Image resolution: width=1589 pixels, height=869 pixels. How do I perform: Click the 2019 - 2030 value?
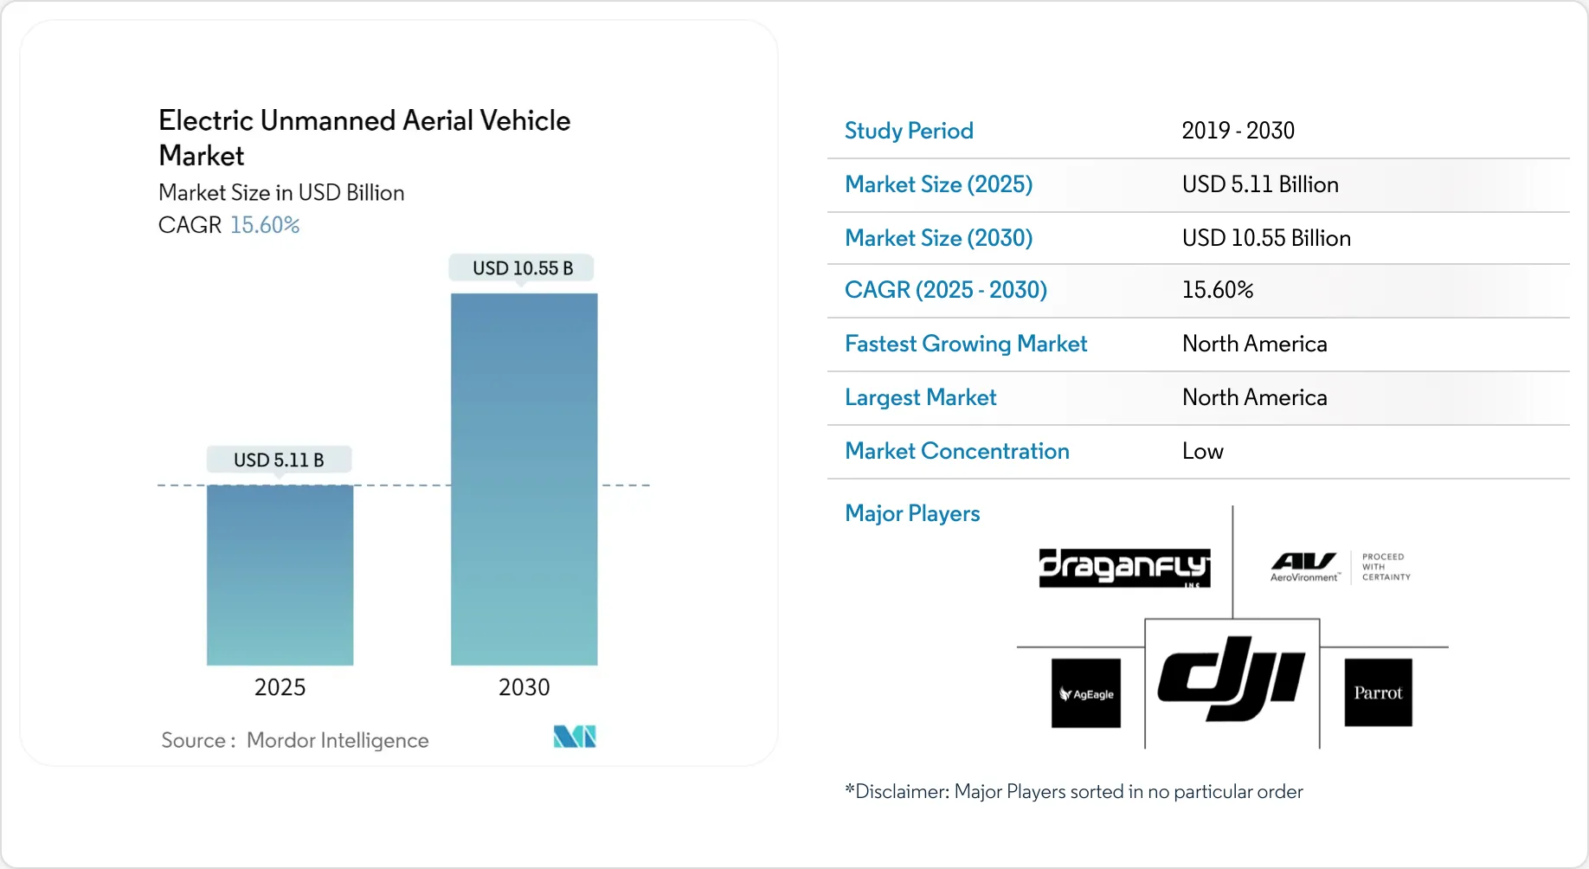coord(1238,131)
